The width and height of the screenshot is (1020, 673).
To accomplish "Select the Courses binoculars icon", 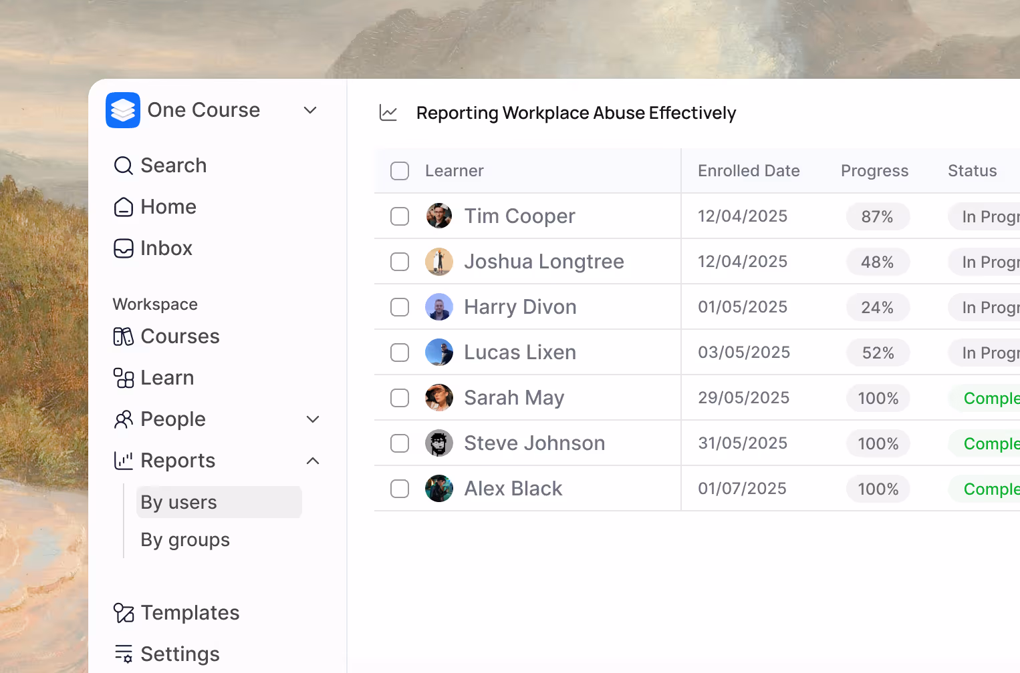I will [x=123, y=336].
